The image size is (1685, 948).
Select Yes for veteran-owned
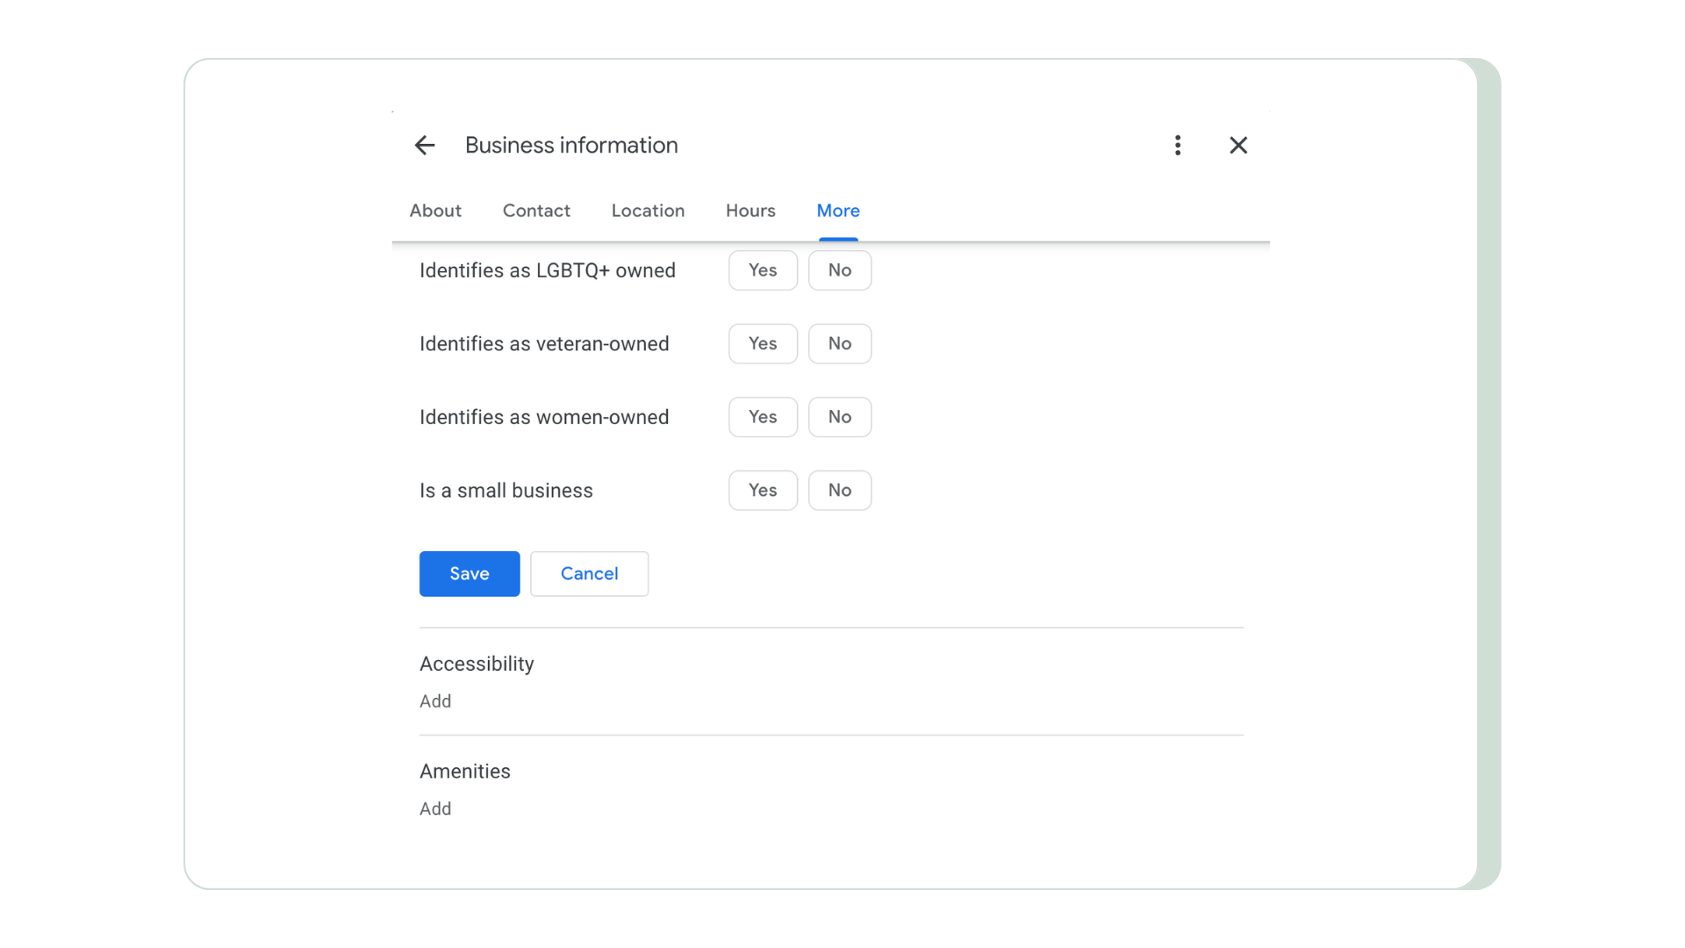click(763, 344)
